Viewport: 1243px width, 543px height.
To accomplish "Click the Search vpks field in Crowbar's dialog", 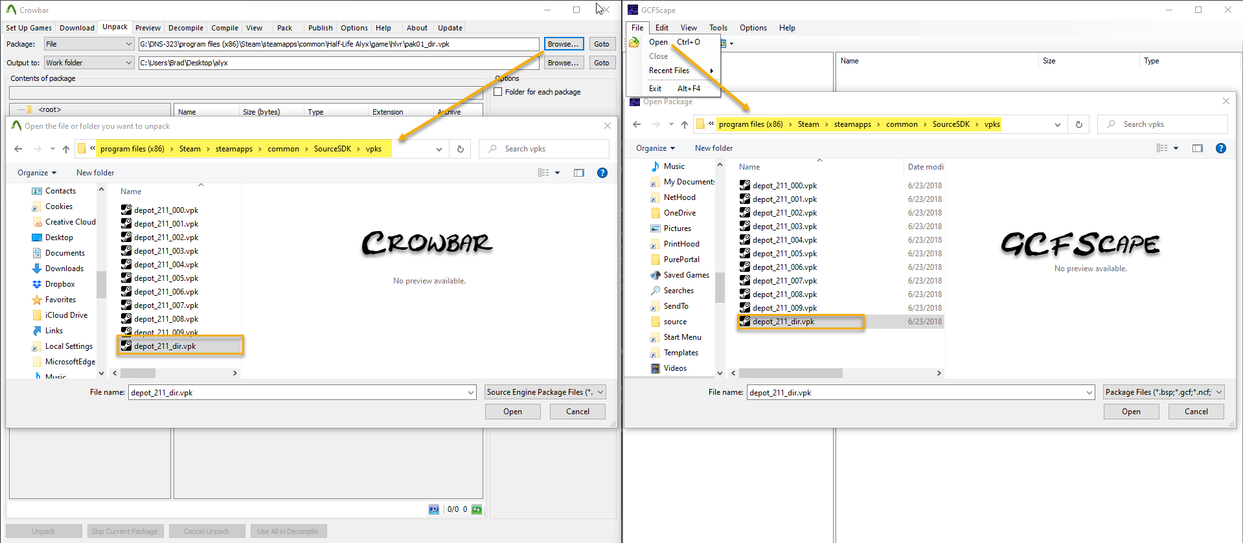I will click(544, 149).
